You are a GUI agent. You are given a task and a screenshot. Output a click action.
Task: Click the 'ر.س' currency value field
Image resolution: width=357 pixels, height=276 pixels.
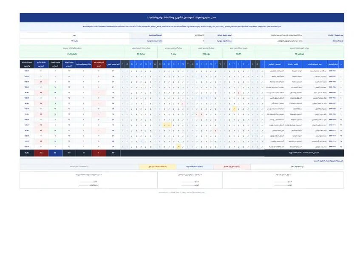coord(75,35)
